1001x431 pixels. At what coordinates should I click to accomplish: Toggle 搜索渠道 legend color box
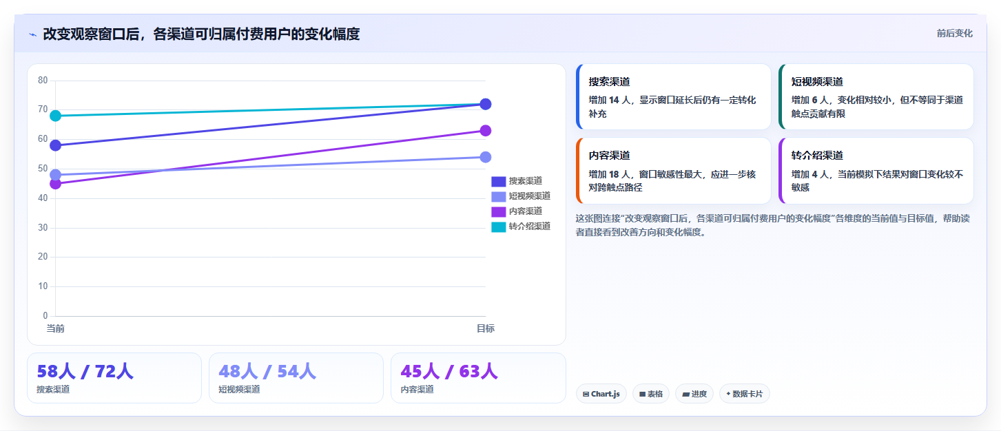[x=498, y=181]
